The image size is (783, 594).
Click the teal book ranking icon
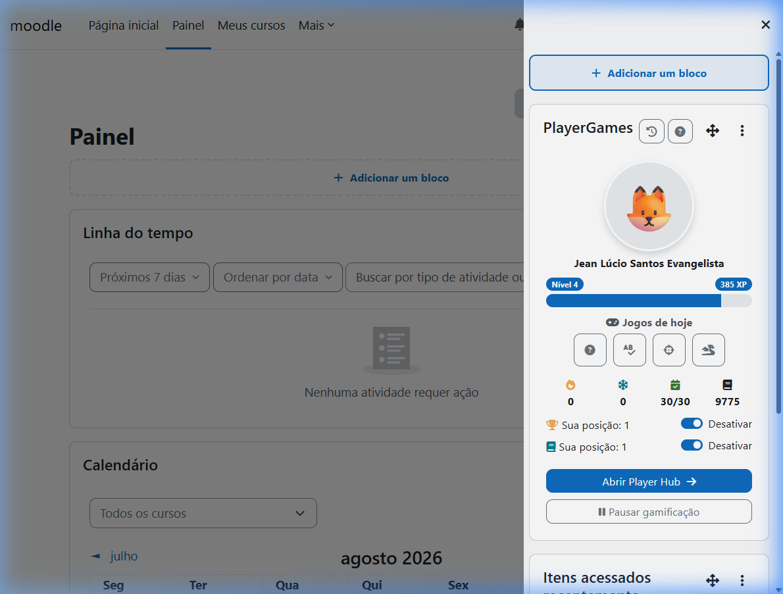pyautogui.click(x=551, y=446)
